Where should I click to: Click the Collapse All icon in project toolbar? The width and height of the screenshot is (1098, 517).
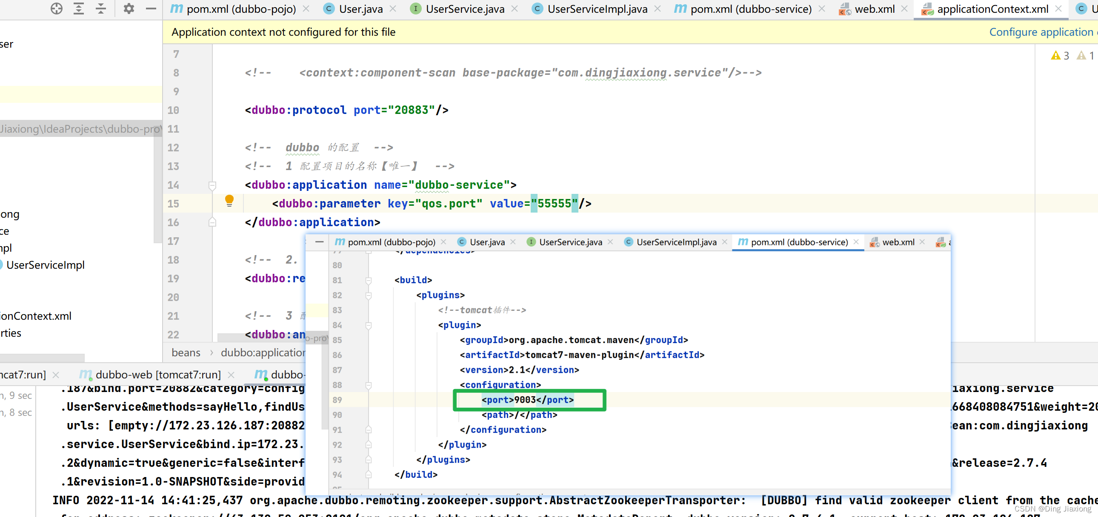click(x=101, y=9)
